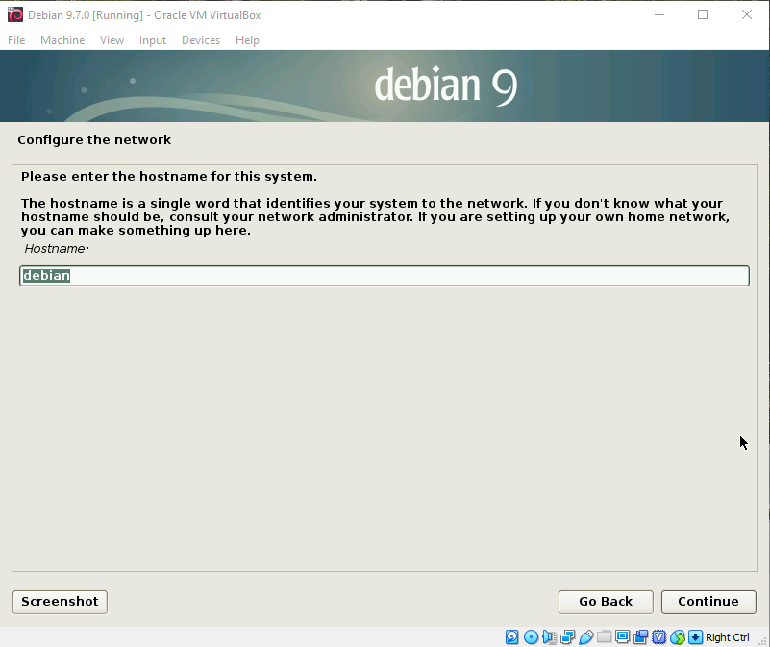Open the Help menu

247,40
